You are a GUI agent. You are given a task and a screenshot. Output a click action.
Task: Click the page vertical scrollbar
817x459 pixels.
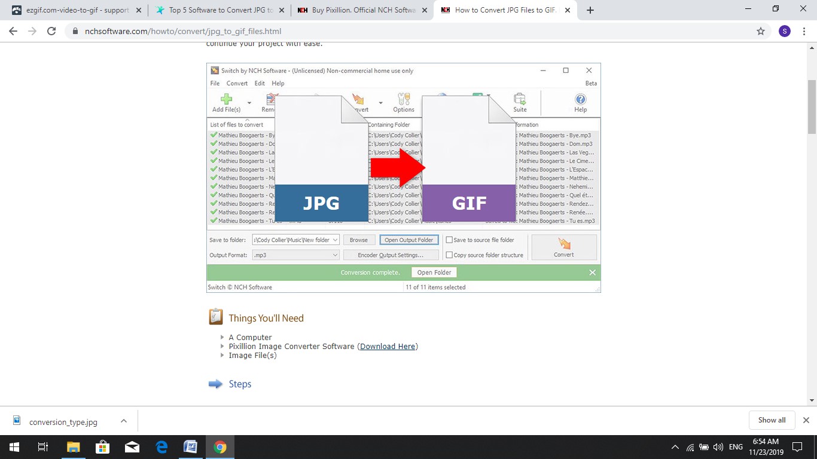pyautogui.click(x=812, y=106)
